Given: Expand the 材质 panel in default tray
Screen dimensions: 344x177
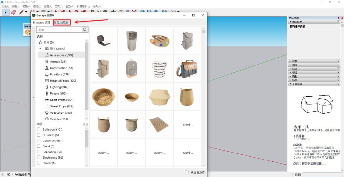Looking at the screenshot, I should (x=295, y=61).
